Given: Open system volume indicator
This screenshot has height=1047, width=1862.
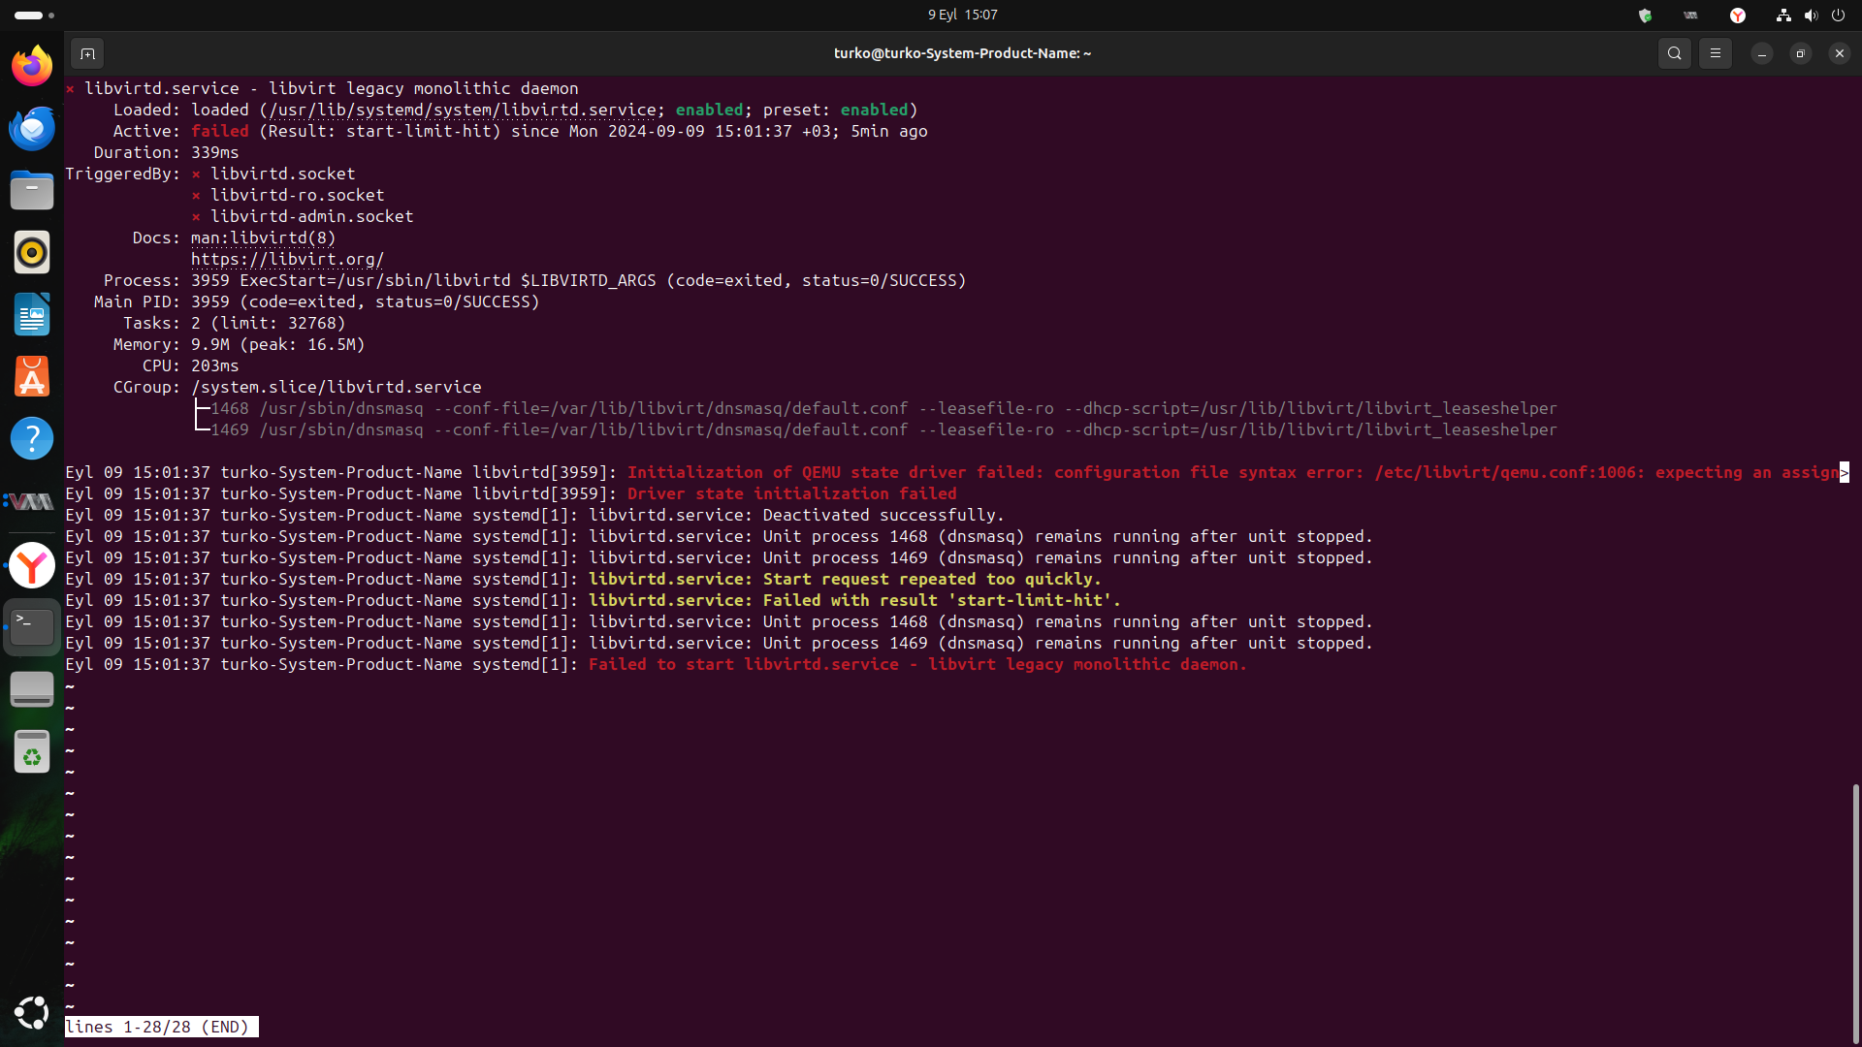Looking at the screenshot, I should click(x=1811, y=15).
